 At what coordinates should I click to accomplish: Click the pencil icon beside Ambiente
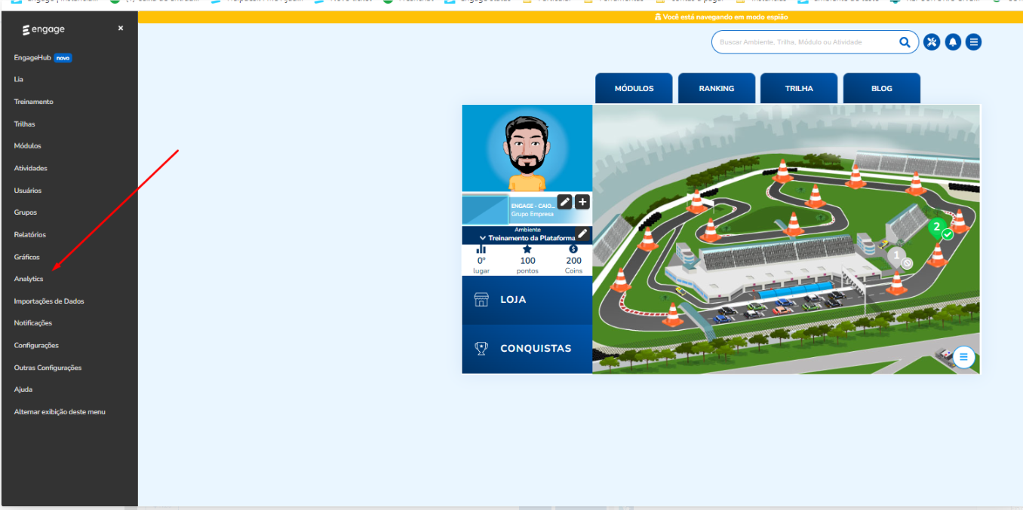[x=582, y=234]
